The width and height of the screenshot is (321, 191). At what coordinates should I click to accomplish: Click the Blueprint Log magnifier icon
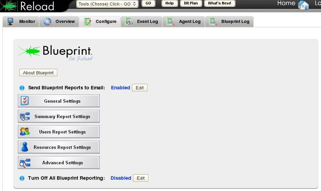[213, 22]
